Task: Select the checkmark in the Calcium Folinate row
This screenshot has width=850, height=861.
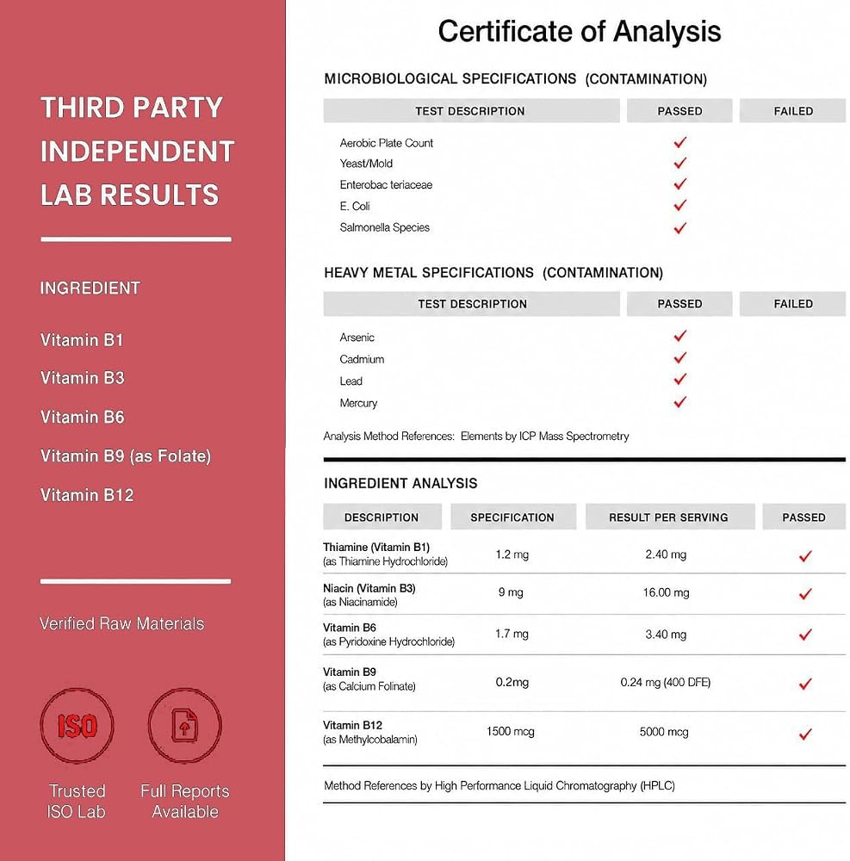Action: point(805,684)
